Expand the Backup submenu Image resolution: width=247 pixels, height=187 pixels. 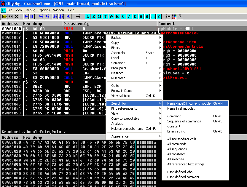(134, 38)
